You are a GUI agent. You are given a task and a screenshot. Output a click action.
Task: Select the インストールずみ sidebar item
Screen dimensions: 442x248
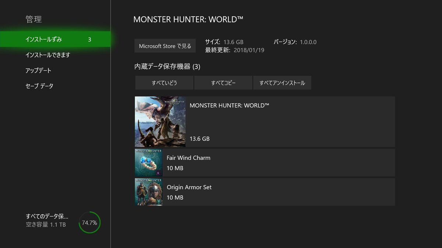click(x=55, y=39)
